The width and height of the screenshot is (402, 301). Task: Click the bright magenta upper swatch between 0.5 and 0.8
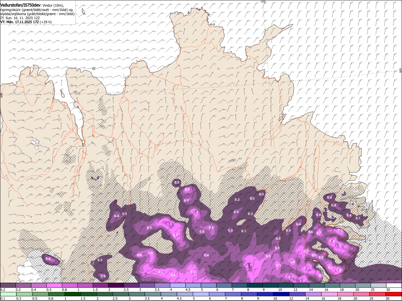click(x=54, y=285)
